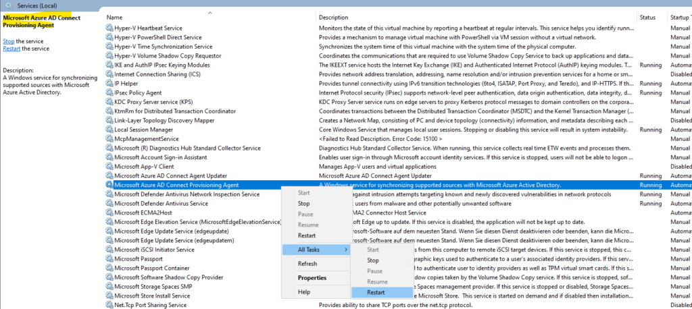Click the Running status of IPsec Policy Agent
692x309 pixels.
(651, 92)
